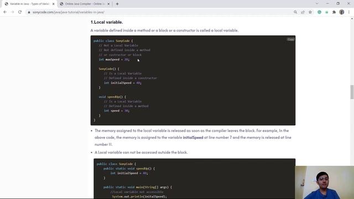Click the 'public class SonyCode {' first block line

(x=113, y=41)
